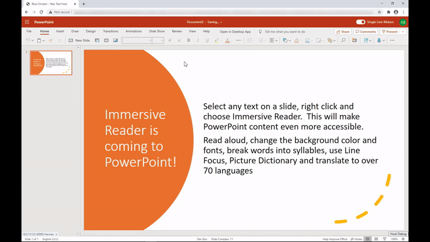The height and width of the screenshot is (242, 430).
Task: Click the browser reload icon
Action: tap(41, 12)
